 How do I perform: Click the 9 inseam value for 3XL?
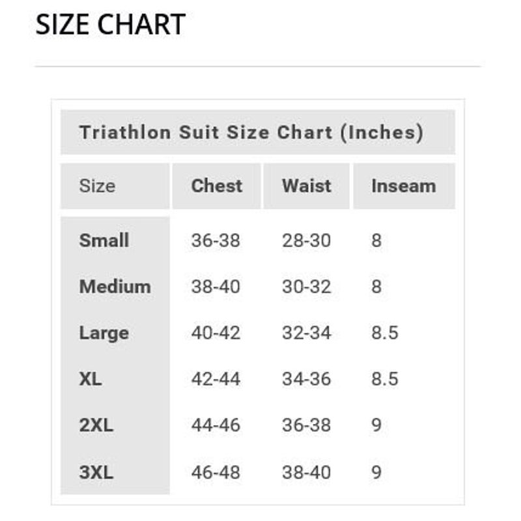376,472
